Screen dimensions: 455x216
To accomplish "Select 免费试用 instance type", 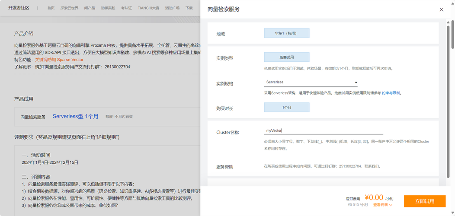I will (x=287, y=57).
